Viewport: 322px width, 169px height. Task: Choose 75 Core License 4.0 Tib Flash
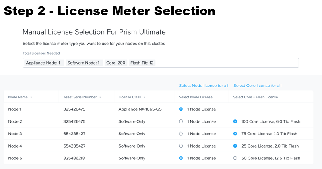pos(235,134)
